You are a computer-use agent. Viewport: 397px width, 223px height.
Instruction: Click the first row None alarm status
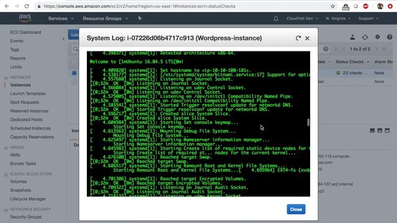pos(379,73)
